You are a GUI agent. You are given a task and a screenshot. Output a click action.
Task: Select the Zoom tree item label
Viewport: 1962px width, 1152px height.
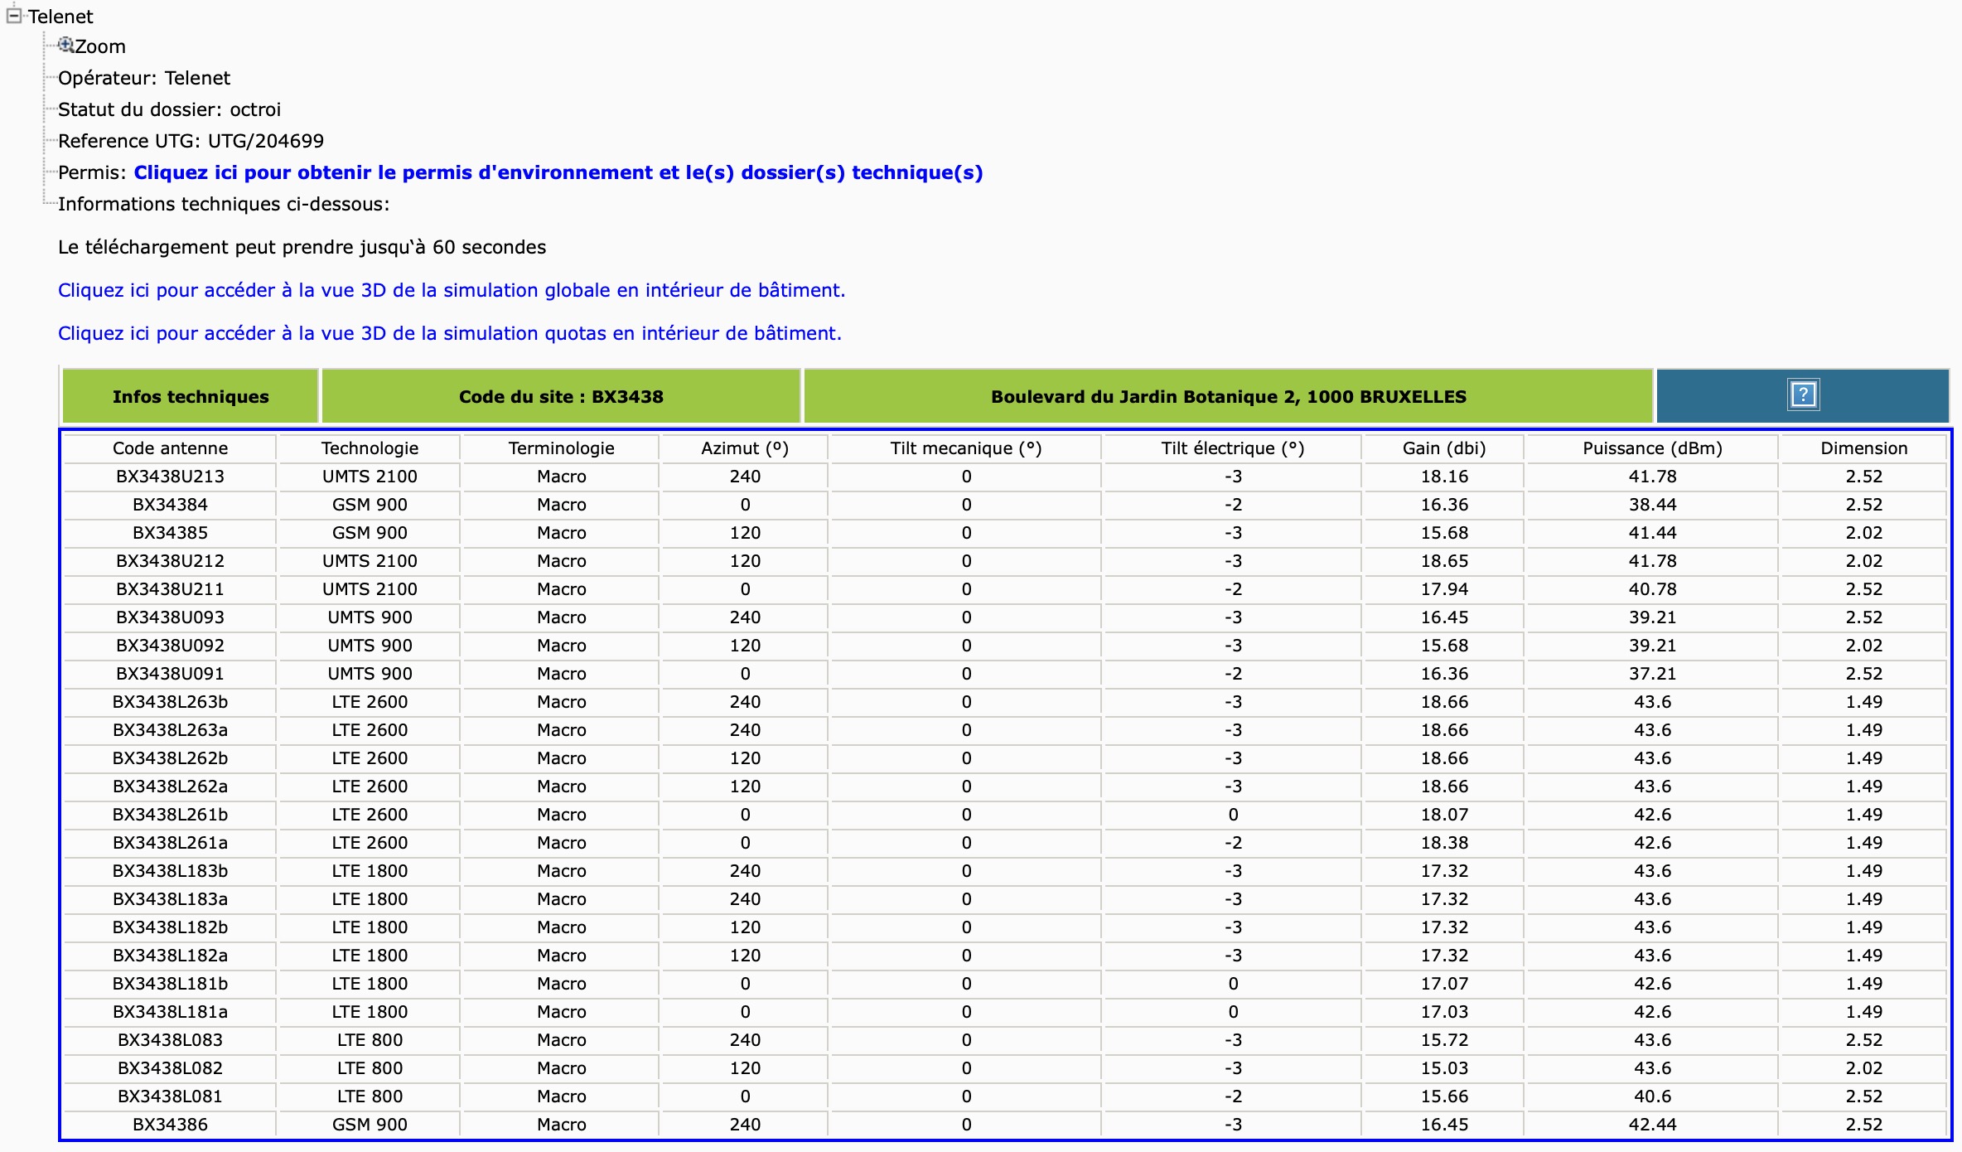point(100,46)
